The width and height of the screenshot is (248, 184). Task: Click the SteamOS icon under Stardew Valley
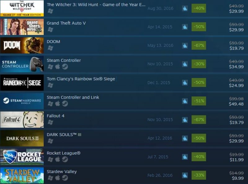pyautogui.click(x=65, y=178)
